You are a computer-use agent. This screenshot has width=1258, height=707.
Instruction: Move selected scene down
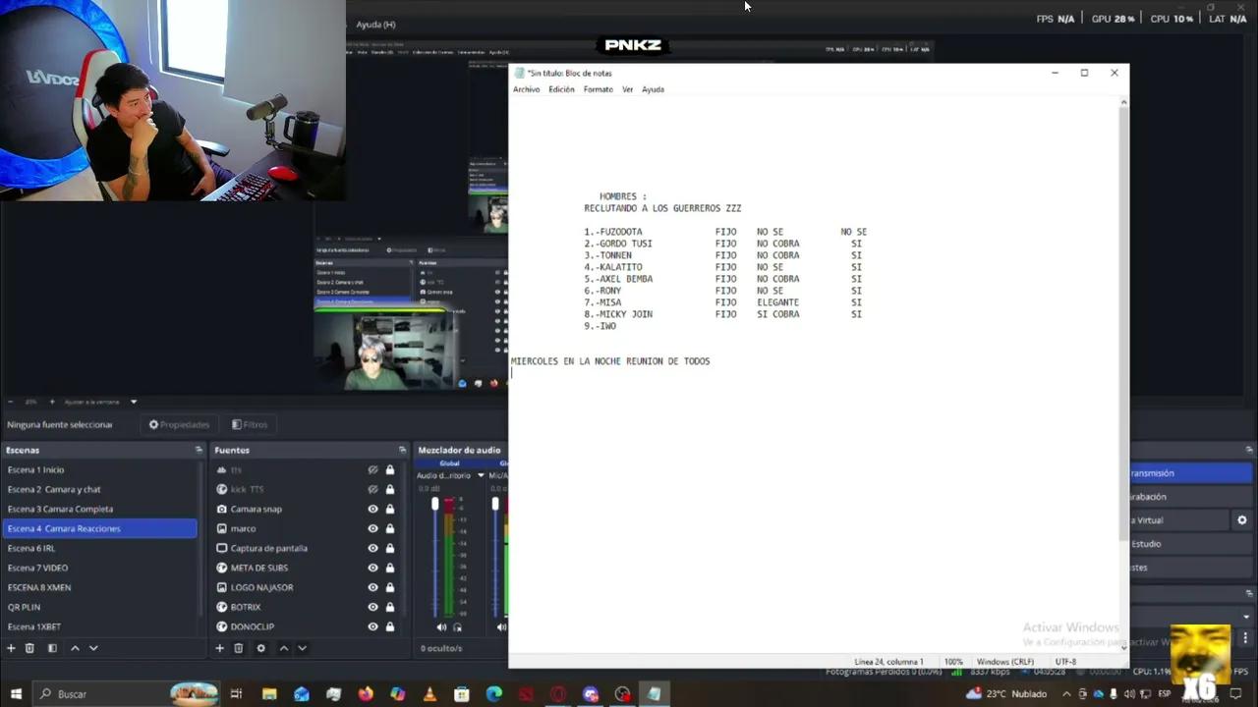pyautogui.click(x=93, y=648)
